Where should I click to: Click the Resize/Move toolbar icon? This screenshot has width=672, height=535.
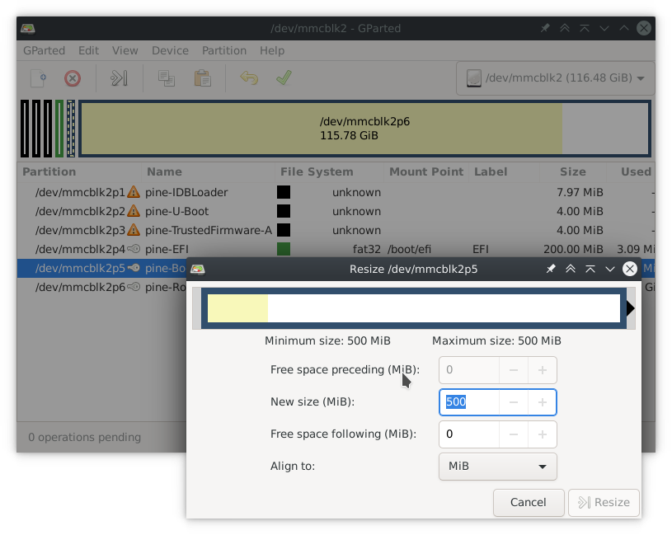tap(120, 78)
